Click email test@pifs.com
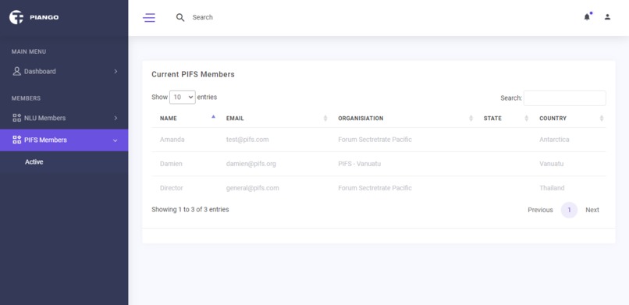629x305 pixels. point(247,140)
